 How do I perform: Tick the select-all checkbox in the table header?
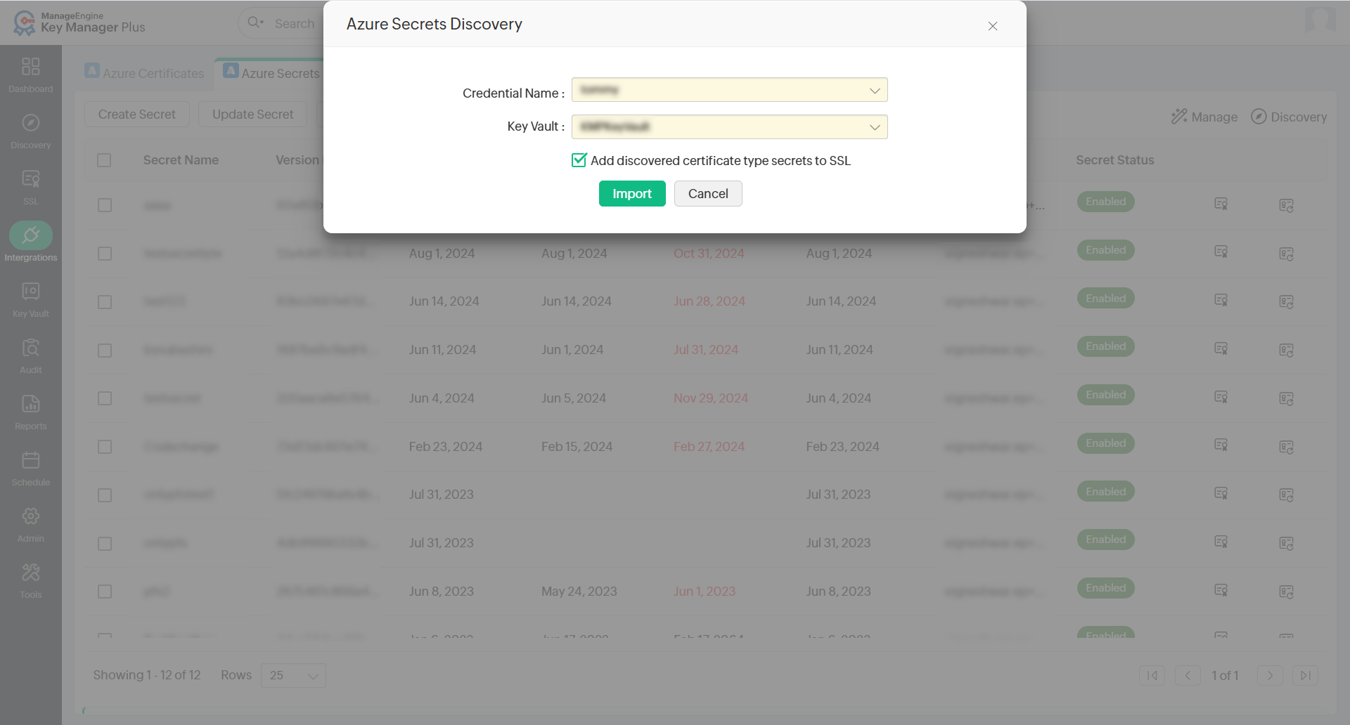click(104, 160)
